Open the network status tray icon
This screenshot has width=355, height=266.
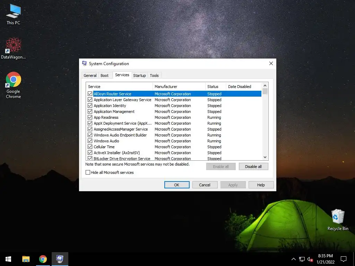302,259
